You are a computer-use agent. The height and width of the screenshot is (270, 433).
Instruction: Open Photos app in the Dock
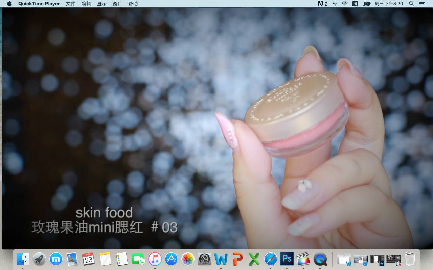tap(188, 259)
